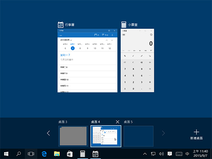Select the 桌面 3 thumbnail
This screenshot has width=212, height=159.
73,136
